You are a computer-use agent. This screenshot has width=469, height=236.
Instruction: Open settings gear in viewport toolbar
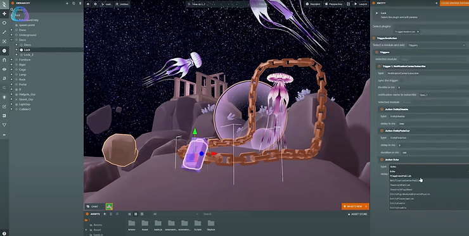96,4
